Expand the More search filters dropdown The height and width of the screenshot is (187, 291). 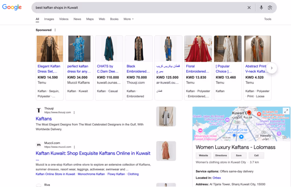pos(128,19)
